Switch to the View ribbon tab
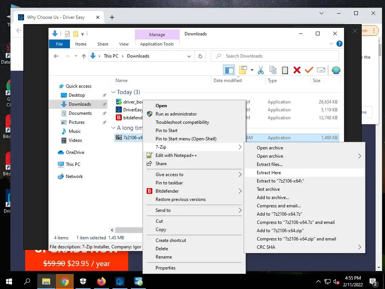 (124, 44)
